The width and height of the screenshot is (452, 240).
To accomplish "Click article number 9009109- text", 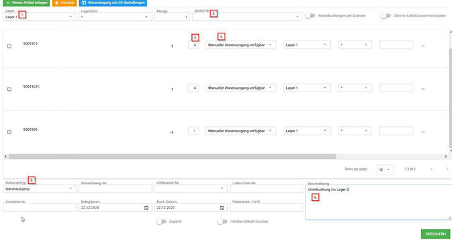I will click(x=31, y=129).
